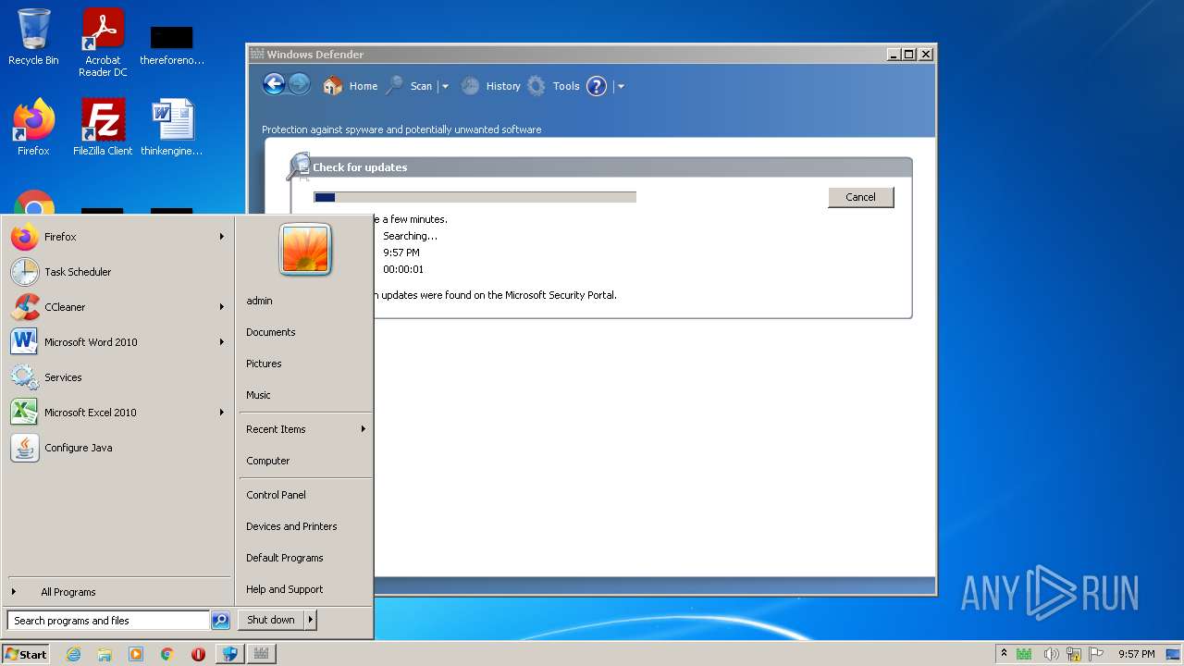This screenshot has width=1184, height=666.
Task: Expand the Recent Items submenu
Action: point(305,429)
